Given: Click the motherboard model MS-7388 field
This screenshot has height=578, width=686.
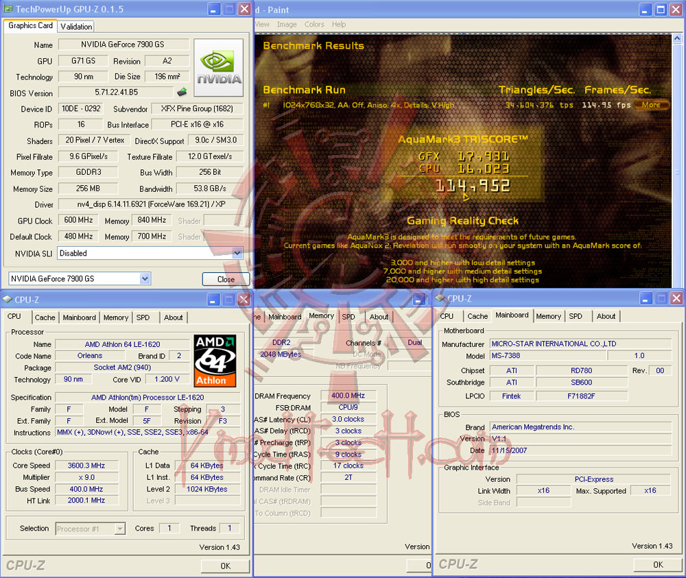Looking at the screenshot, I should pyautogui.click(x=547, y=356).
